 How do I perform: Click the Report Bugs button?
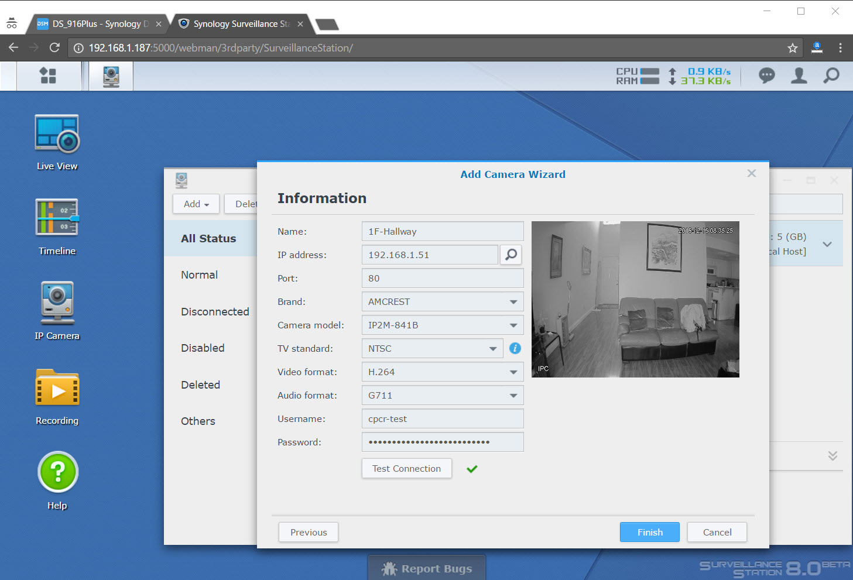click(427, 568)
